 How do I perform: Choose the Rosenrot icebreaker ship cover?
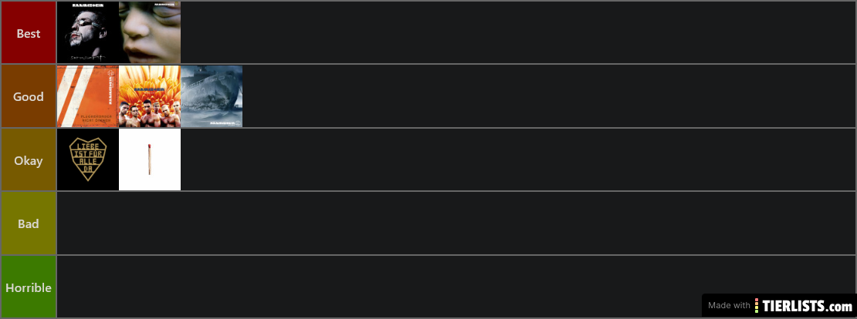[212, 96]
